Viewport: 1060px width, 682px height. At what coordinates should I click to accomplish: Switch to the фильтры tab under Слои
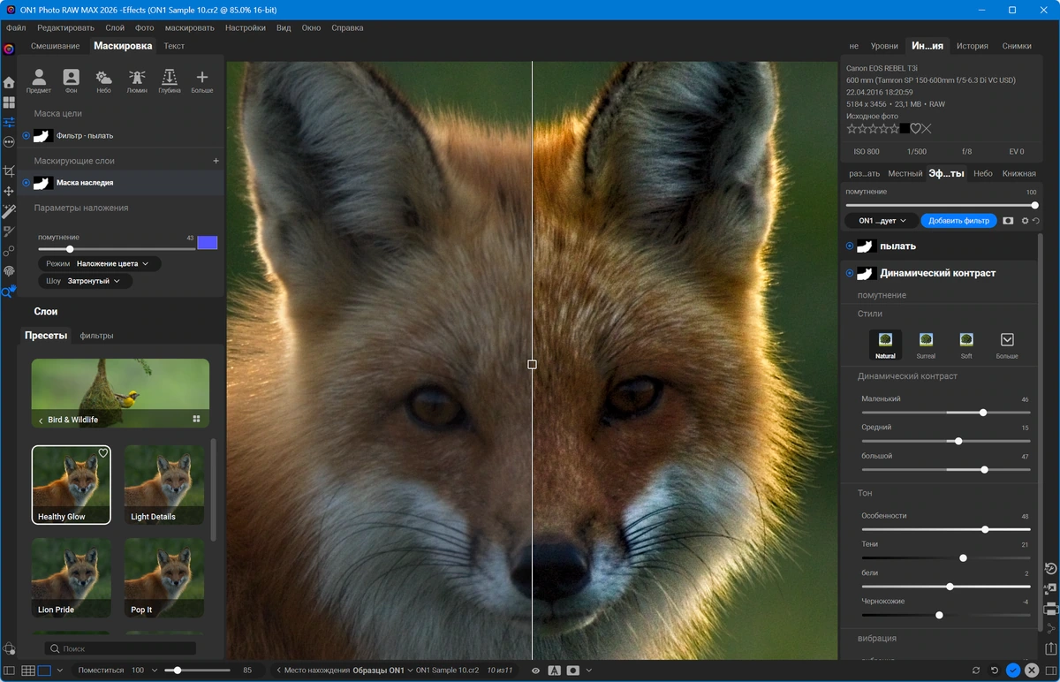(96, 336)
